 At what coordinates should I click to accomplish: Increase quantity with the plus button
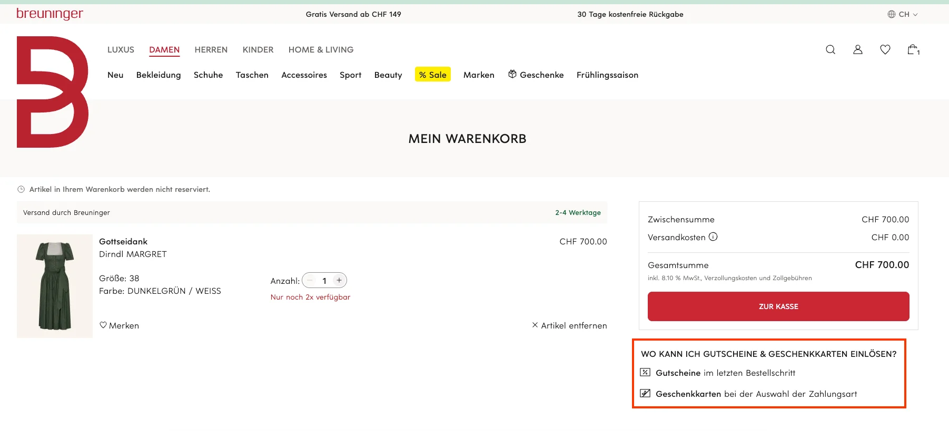339,280
